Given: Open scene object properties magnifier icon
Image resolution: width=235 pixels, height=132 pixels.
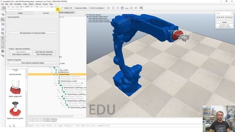Looking at the screenshot, I should (3, 19).
